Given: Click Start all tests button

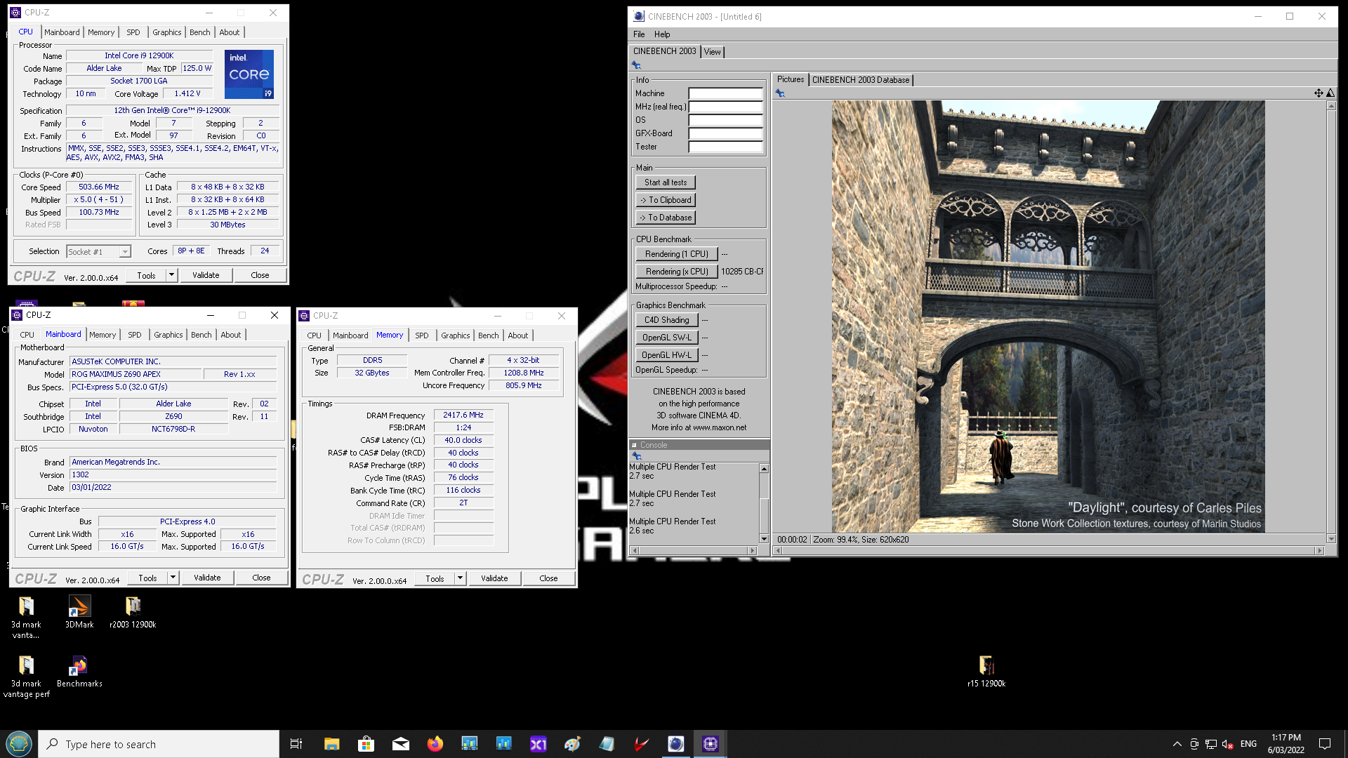Looking at the screenshot, I should (666, 182).
